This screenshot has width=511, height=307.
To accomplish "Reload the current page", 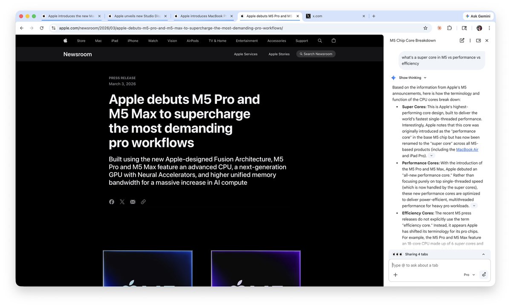I will [x=42, y=28].
